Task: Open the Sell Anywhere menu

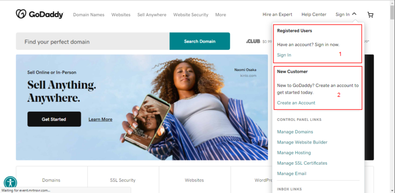Action: click(152, 15)
